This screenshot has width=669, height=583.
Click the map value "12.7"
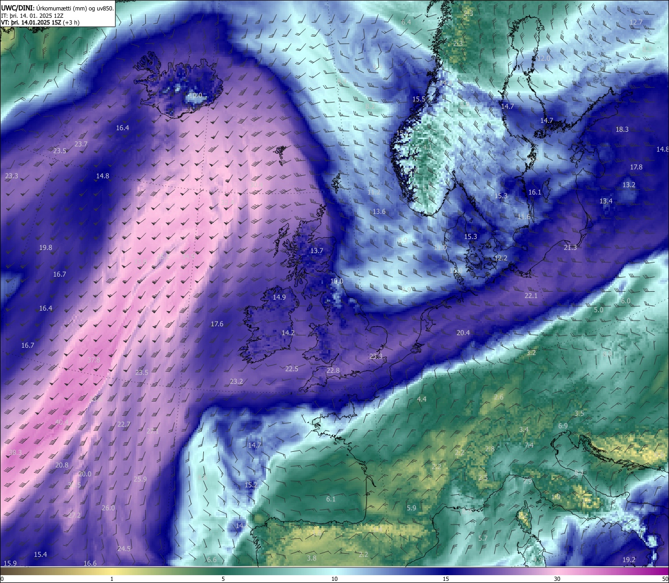pos(636,22)
